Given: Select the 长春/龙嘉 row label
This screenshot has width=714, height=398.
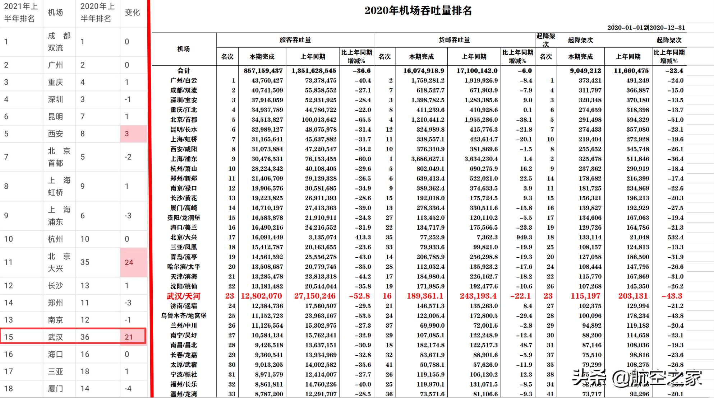Looking at the screenshot, I should pos(184,355).
